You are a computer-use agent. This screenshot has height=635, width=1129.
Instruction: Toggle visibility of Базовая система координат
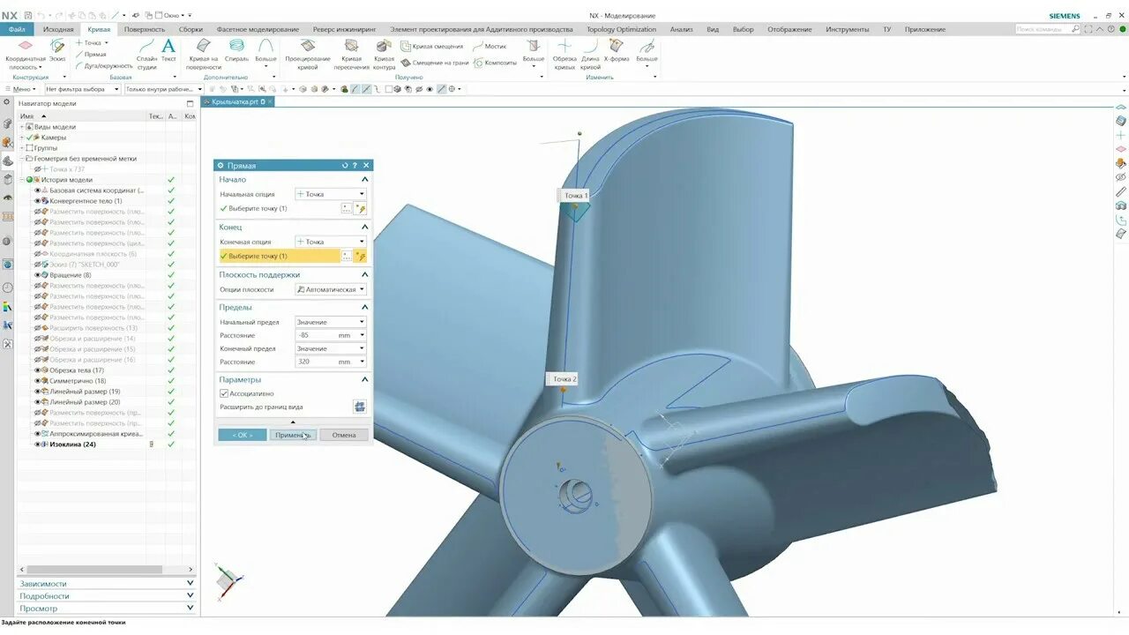[x=38, y=190]
